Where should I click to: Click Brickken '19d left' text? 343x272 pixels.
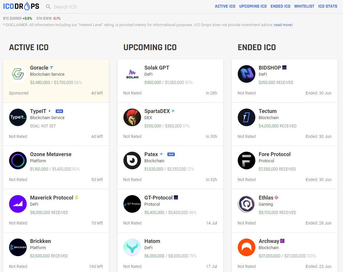96,266
